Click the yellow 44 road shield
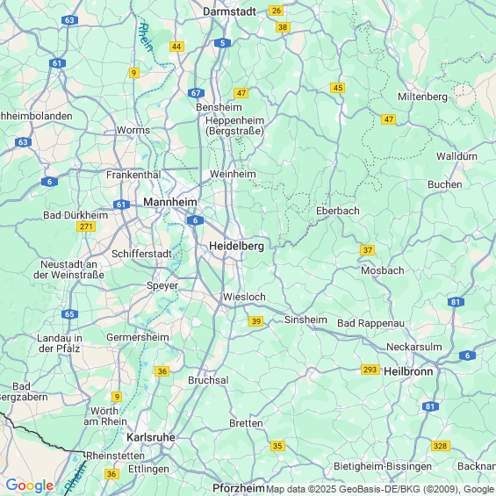 pyautogui.click(x=176, y=47)
